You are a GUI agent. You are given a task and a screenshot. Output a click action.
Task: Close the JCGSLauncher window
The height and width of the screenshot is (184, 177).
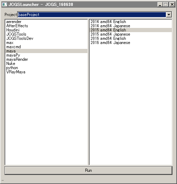tap(172, 5)
